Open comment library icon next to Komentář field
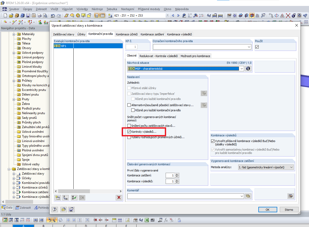309x227 pixels. 248,196
